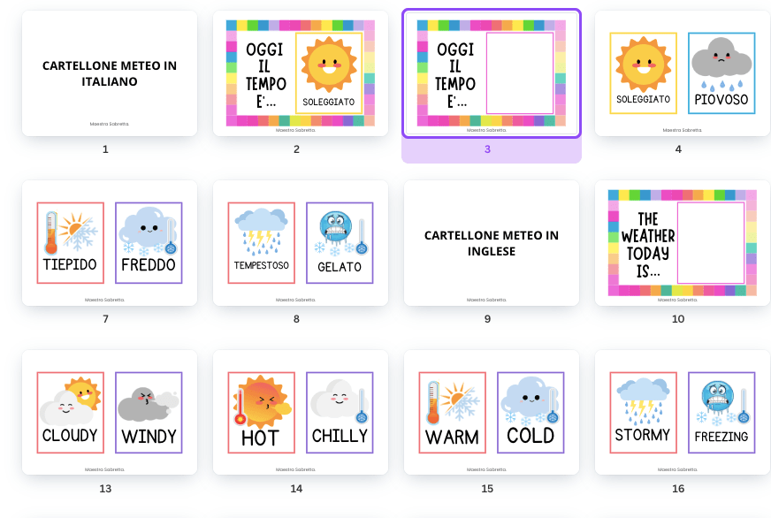
Task: Open the 'Cartellone meteo in inglese' title page thumbnail
Action: [x=492, y=243]
